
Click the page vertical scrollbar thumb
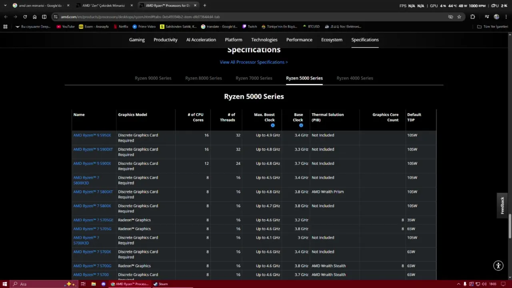pos(510,226)
